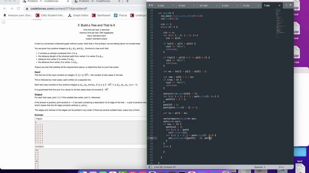
Task: Switch to Problem - F - Codeforces tab
Action: tap(43, 1)
